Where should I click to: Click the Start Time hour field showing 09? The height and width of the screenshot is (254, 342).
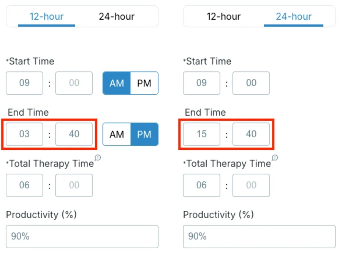point(24,83)
